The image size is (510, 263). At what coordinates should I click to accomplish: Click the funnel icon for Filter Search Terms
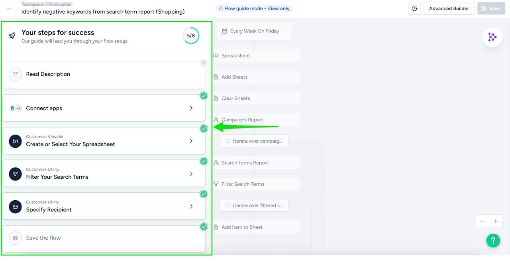[15, 174]
